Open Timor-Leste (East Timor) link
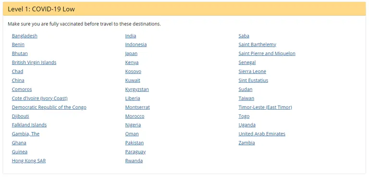Viewport: 369px width, 177px height. coord(265,107)
